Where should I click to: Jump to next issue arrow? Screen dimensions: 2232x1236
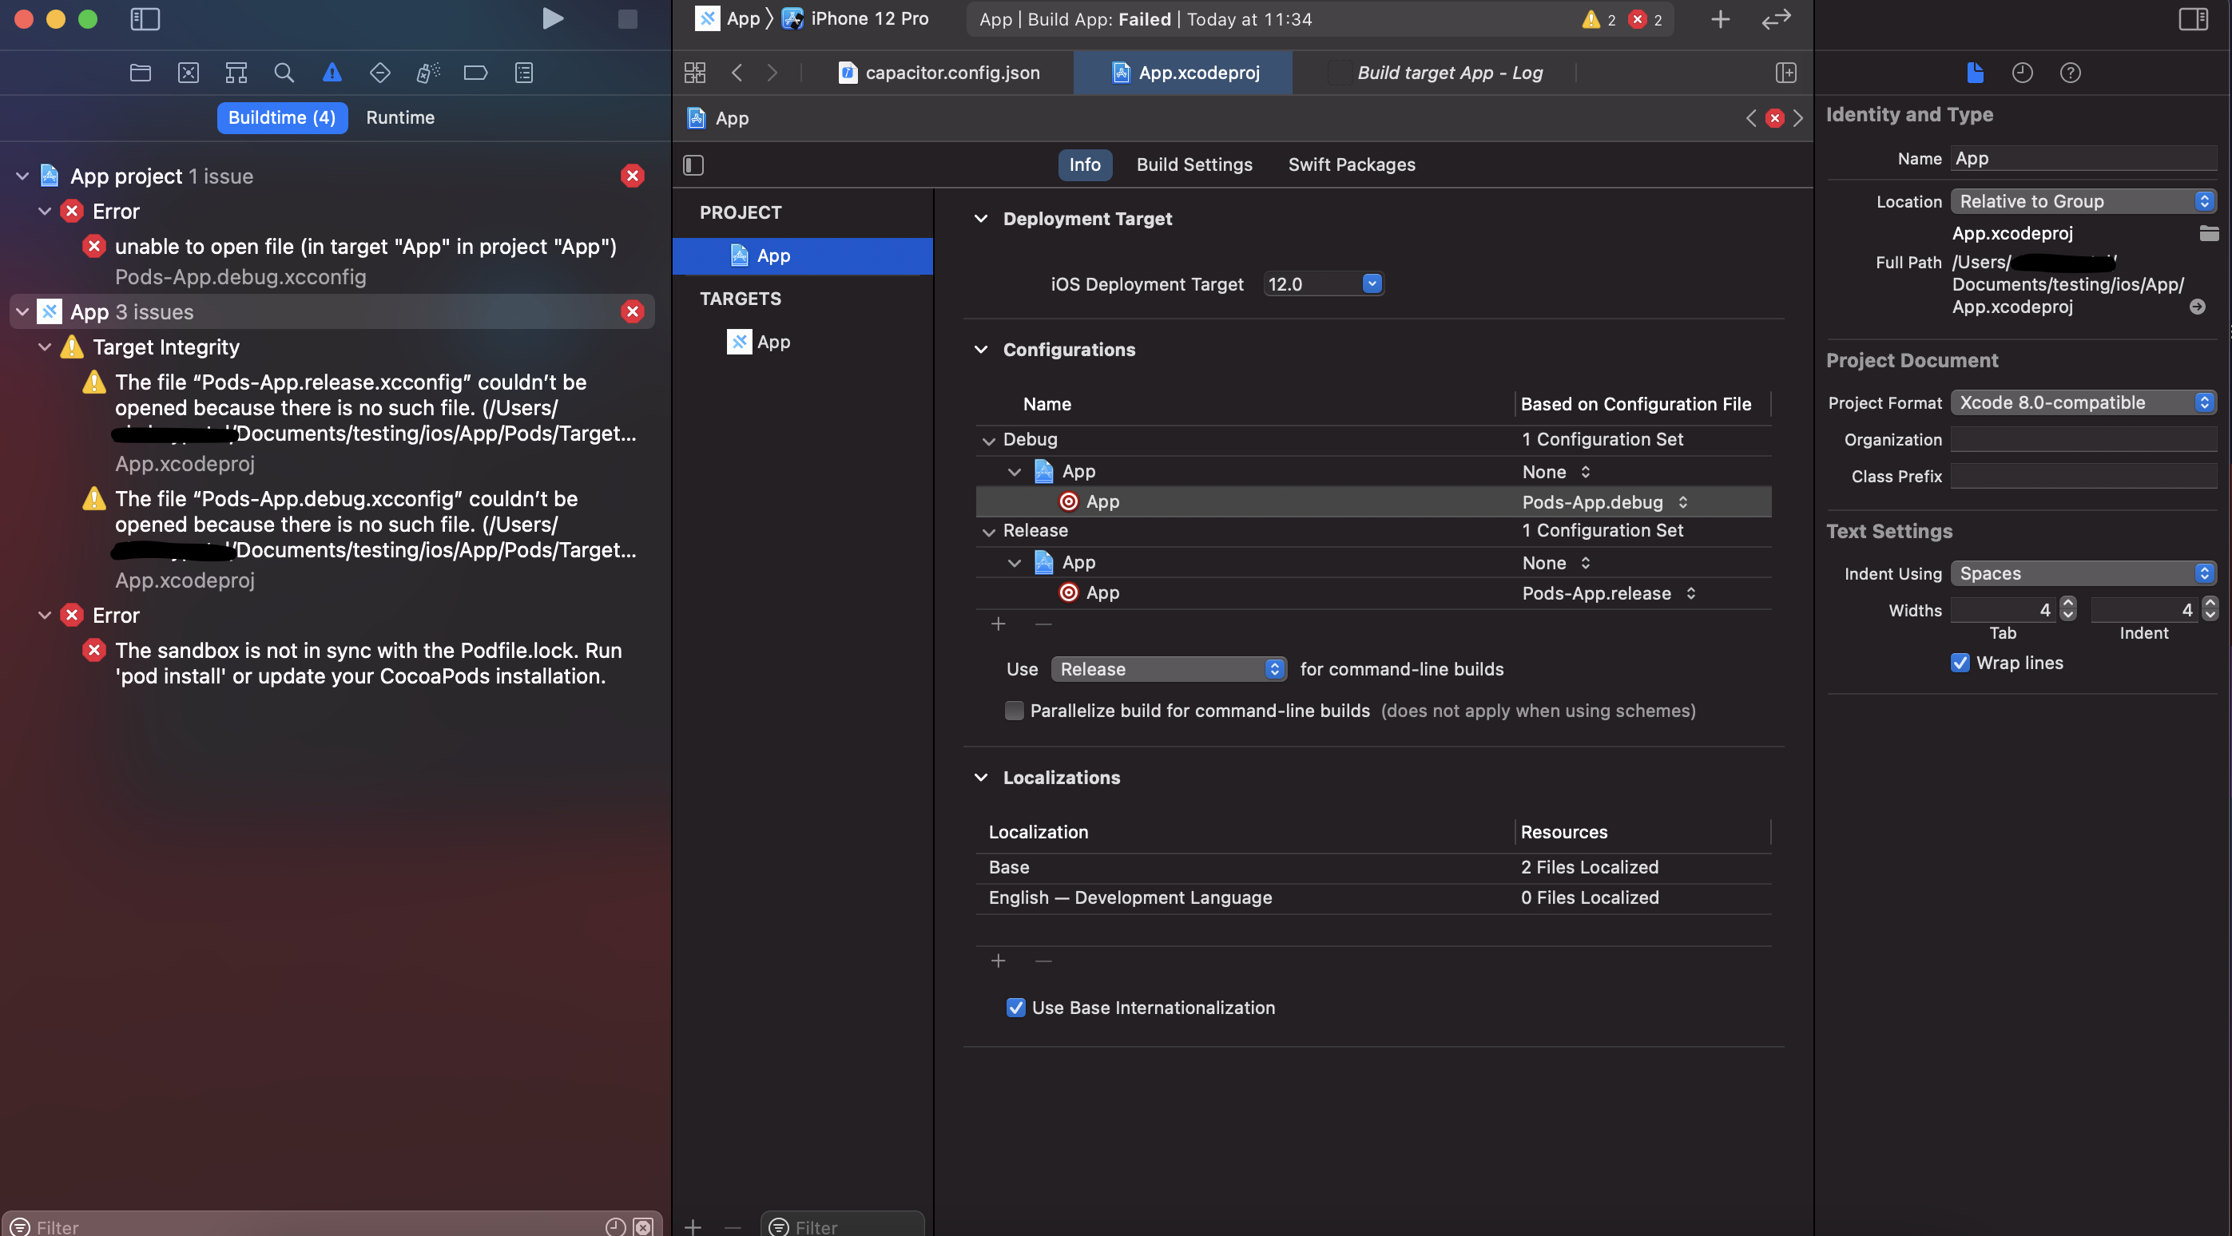(x=1798, y=118)
